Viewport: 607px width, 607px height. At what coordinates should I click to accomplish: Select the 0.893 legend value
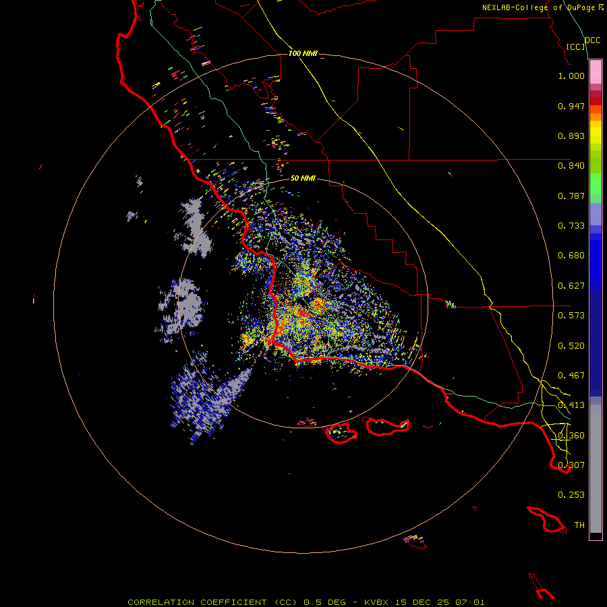pyautogui.click(x=571, y=136)
